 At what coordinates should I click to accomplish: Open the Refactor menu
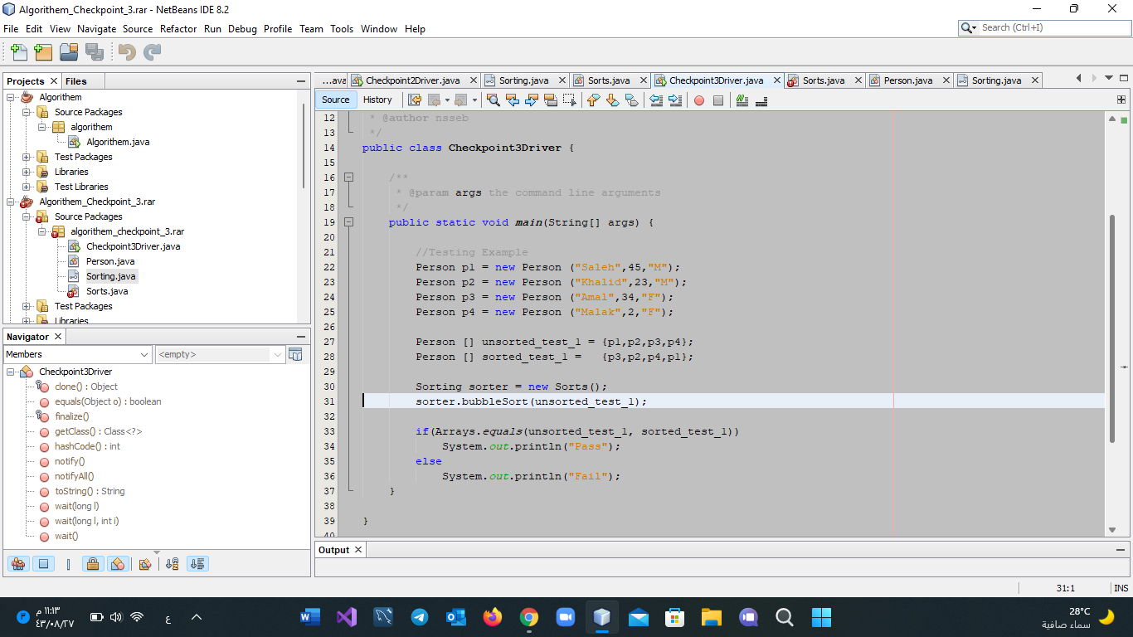point(177,28)
